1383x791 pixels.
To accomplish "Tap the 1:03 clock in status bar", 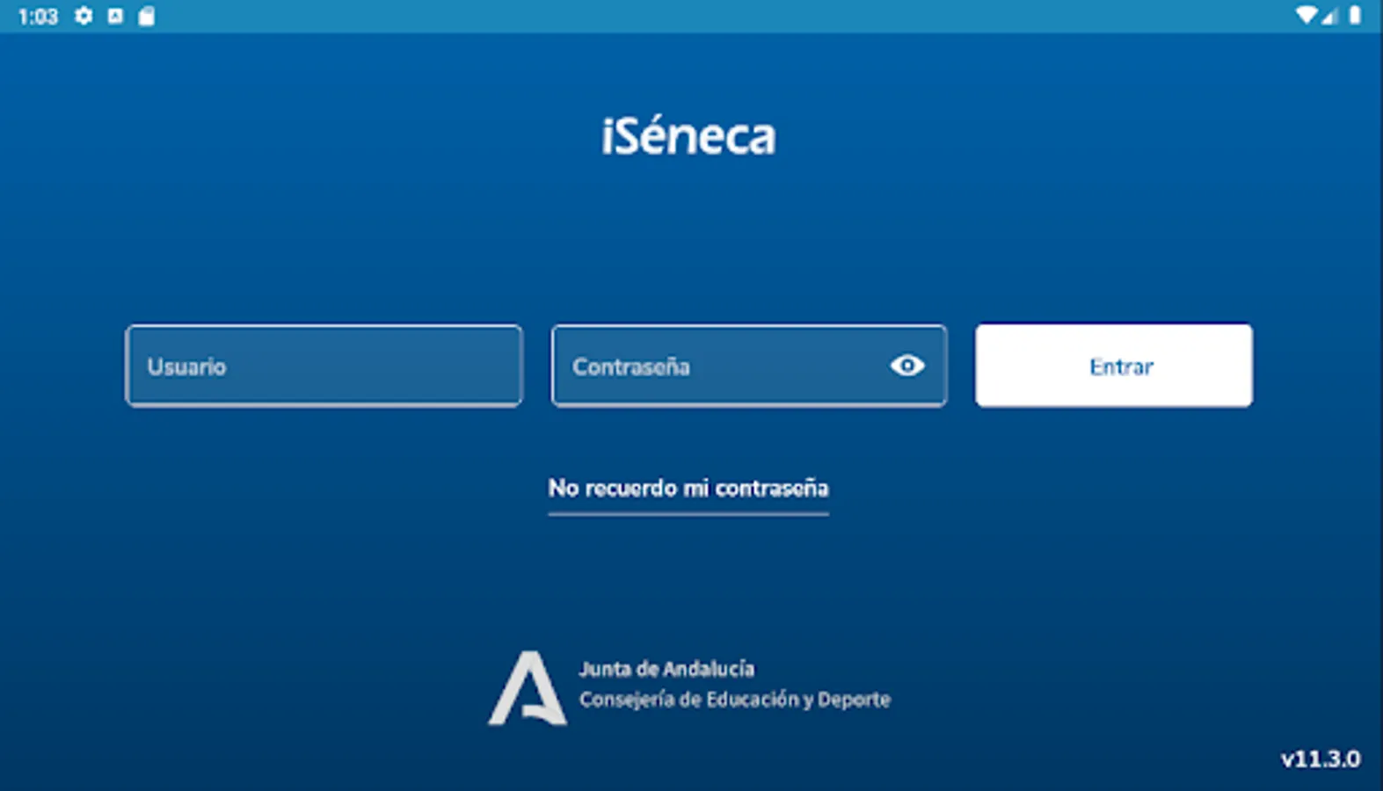I will [x=38, y=17].
